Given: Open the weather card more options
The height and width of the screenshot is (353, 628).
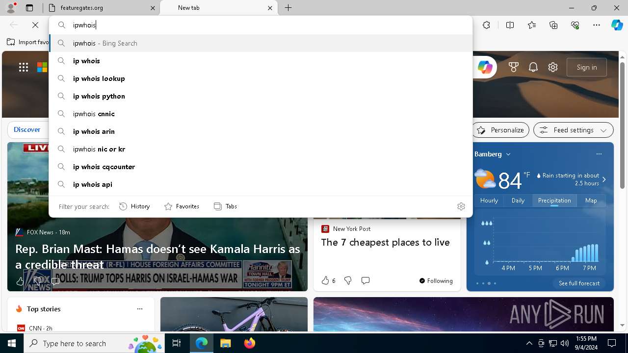Looking at the screenshot, I should tap(599, 154).
